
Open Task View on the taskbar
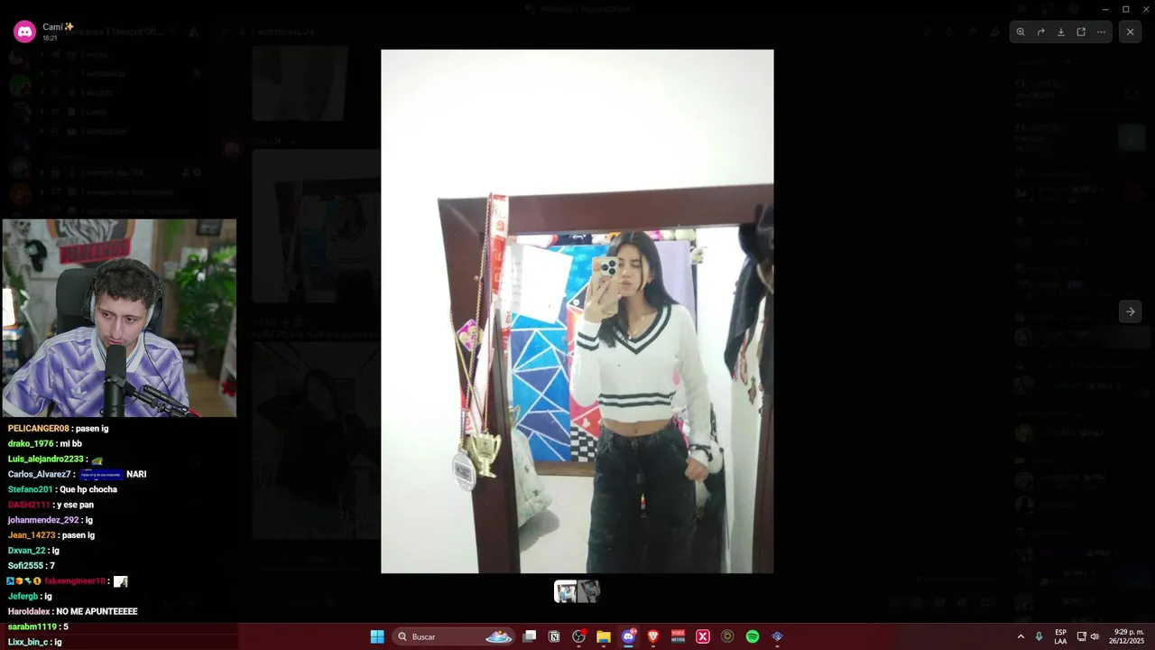click(530, 636)
